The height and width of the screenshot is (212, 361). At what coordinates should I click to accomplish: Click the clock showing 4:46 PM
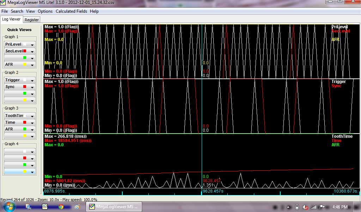(340, 207)
